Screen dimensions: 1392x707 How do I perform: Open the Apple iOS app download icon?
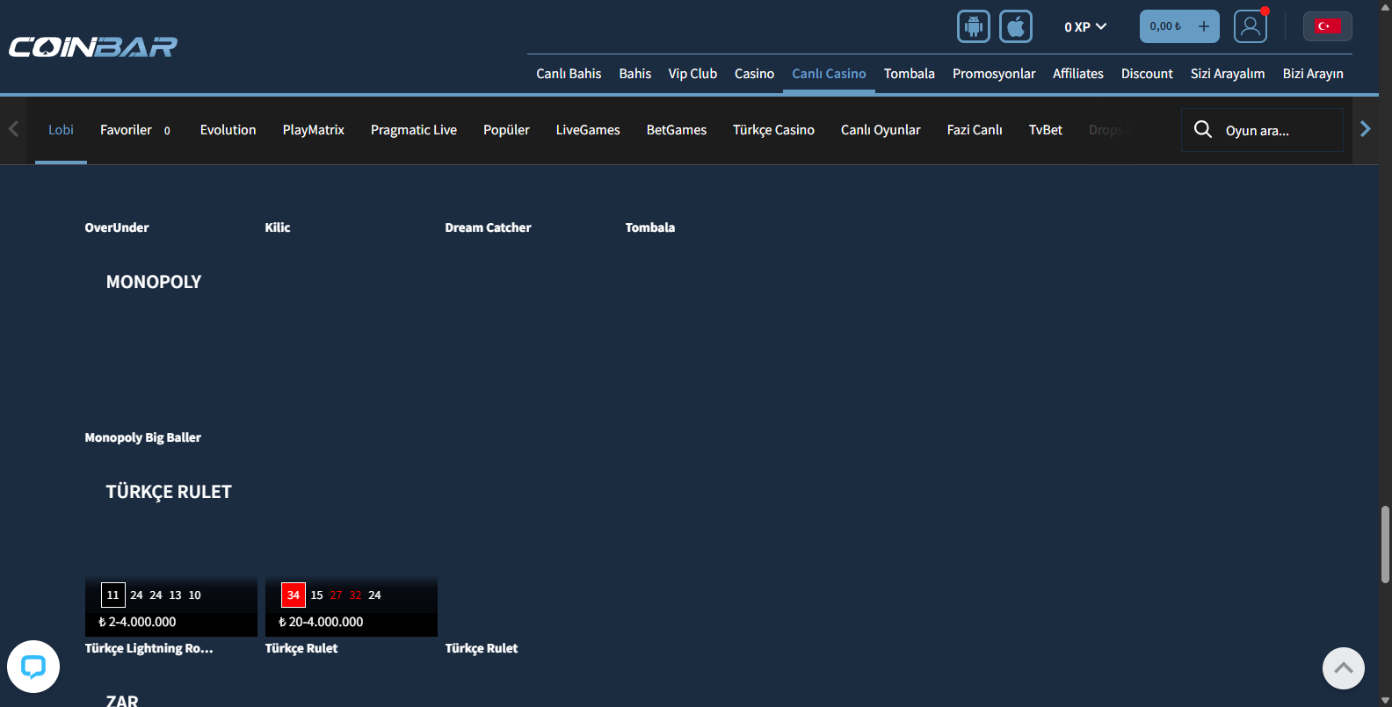click(1016, 26)
